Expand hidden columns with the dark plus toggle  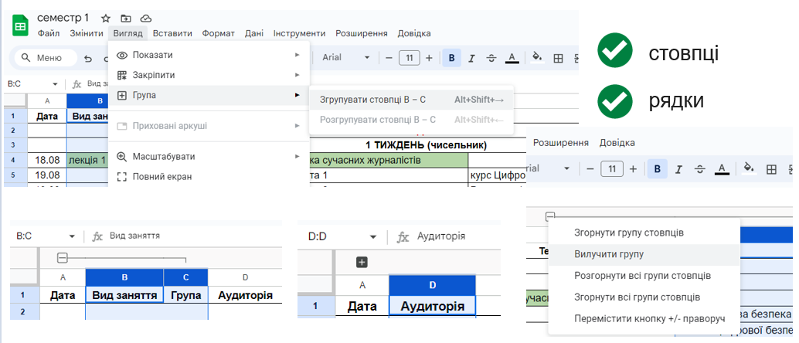click(361, 262)
